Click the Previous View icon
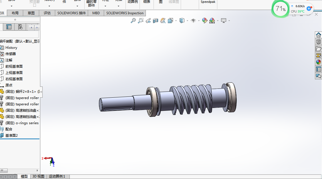 (x=148, y=21)
